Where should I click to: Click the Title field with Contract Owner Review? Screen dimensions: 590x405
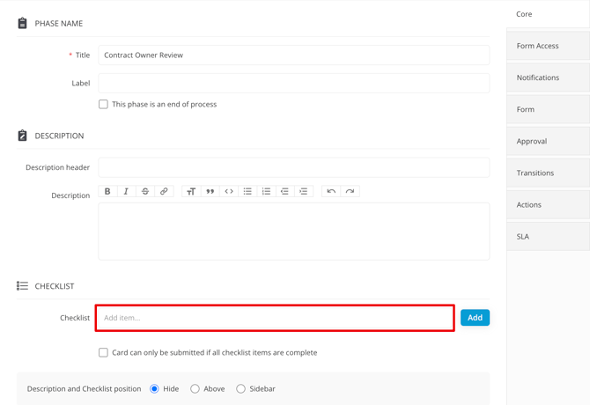[x=293, y=55]
